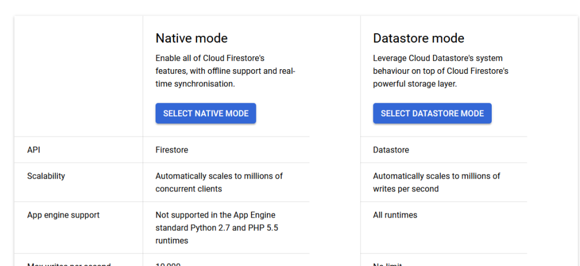The width and height of the screenshot is (580, 266).
Task: Click the Native mode heading
Action: click(x=191, y=38)
